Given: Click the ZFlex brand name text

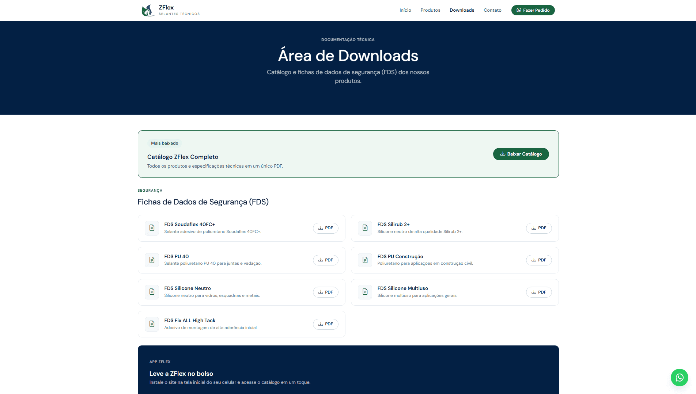Looking at the screenshot, I should click(166, 7).
